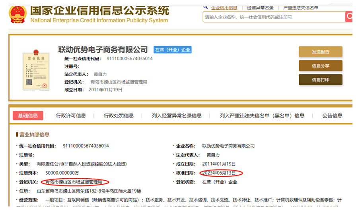
Task: Click the red search button icon
Action: point(349,17)
